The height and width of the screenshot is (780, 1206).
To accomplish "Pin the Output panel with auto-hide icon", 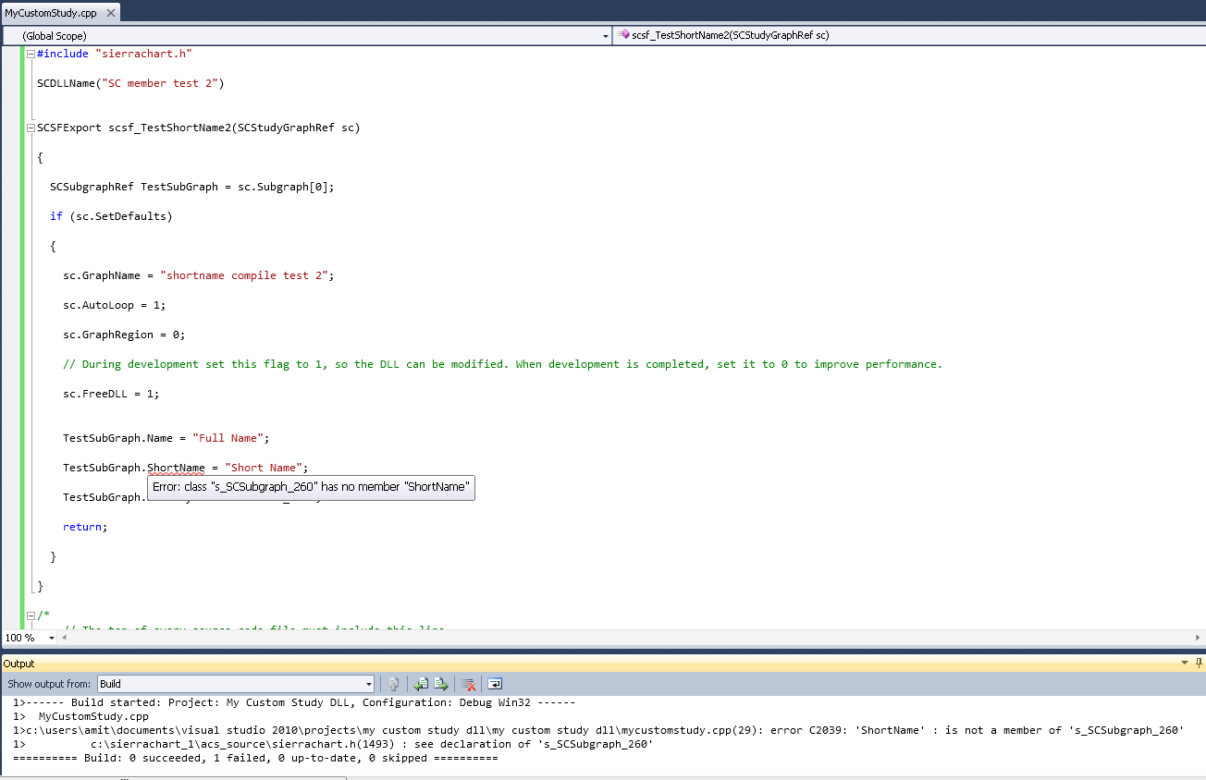I will click(x=1200, y=663).
